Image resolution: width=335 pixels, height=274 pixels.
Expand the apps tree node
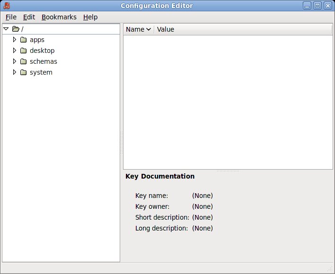click(15, 40)
